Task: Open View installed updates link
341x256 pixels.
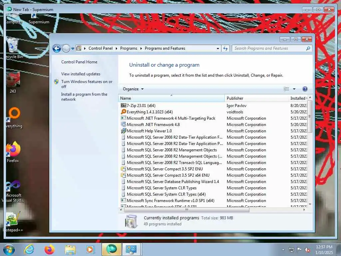Action: [x=81, y=74]
